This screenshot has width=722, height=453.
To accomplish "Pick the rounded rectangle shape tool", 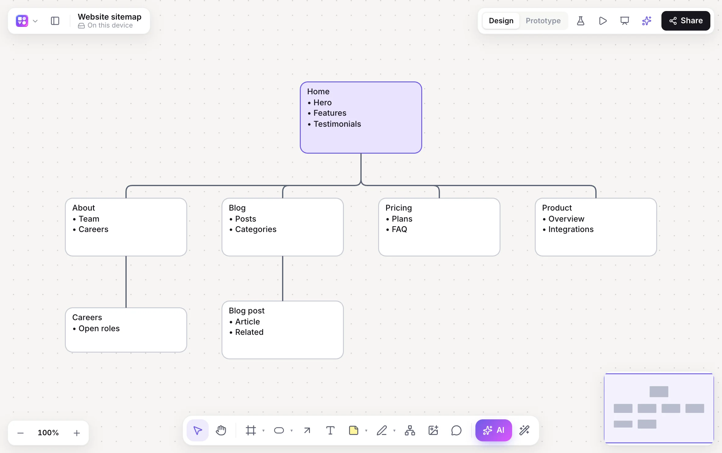I will (x=279, y=430).
